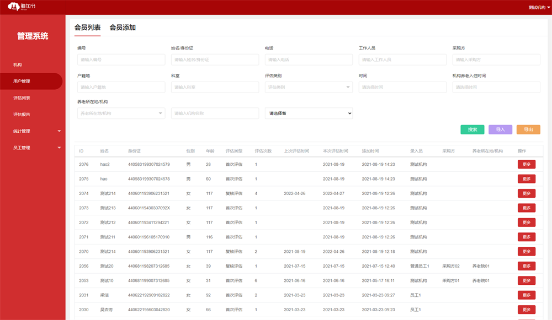Open the 评估类别 dropdown

[x=309, y=87]
